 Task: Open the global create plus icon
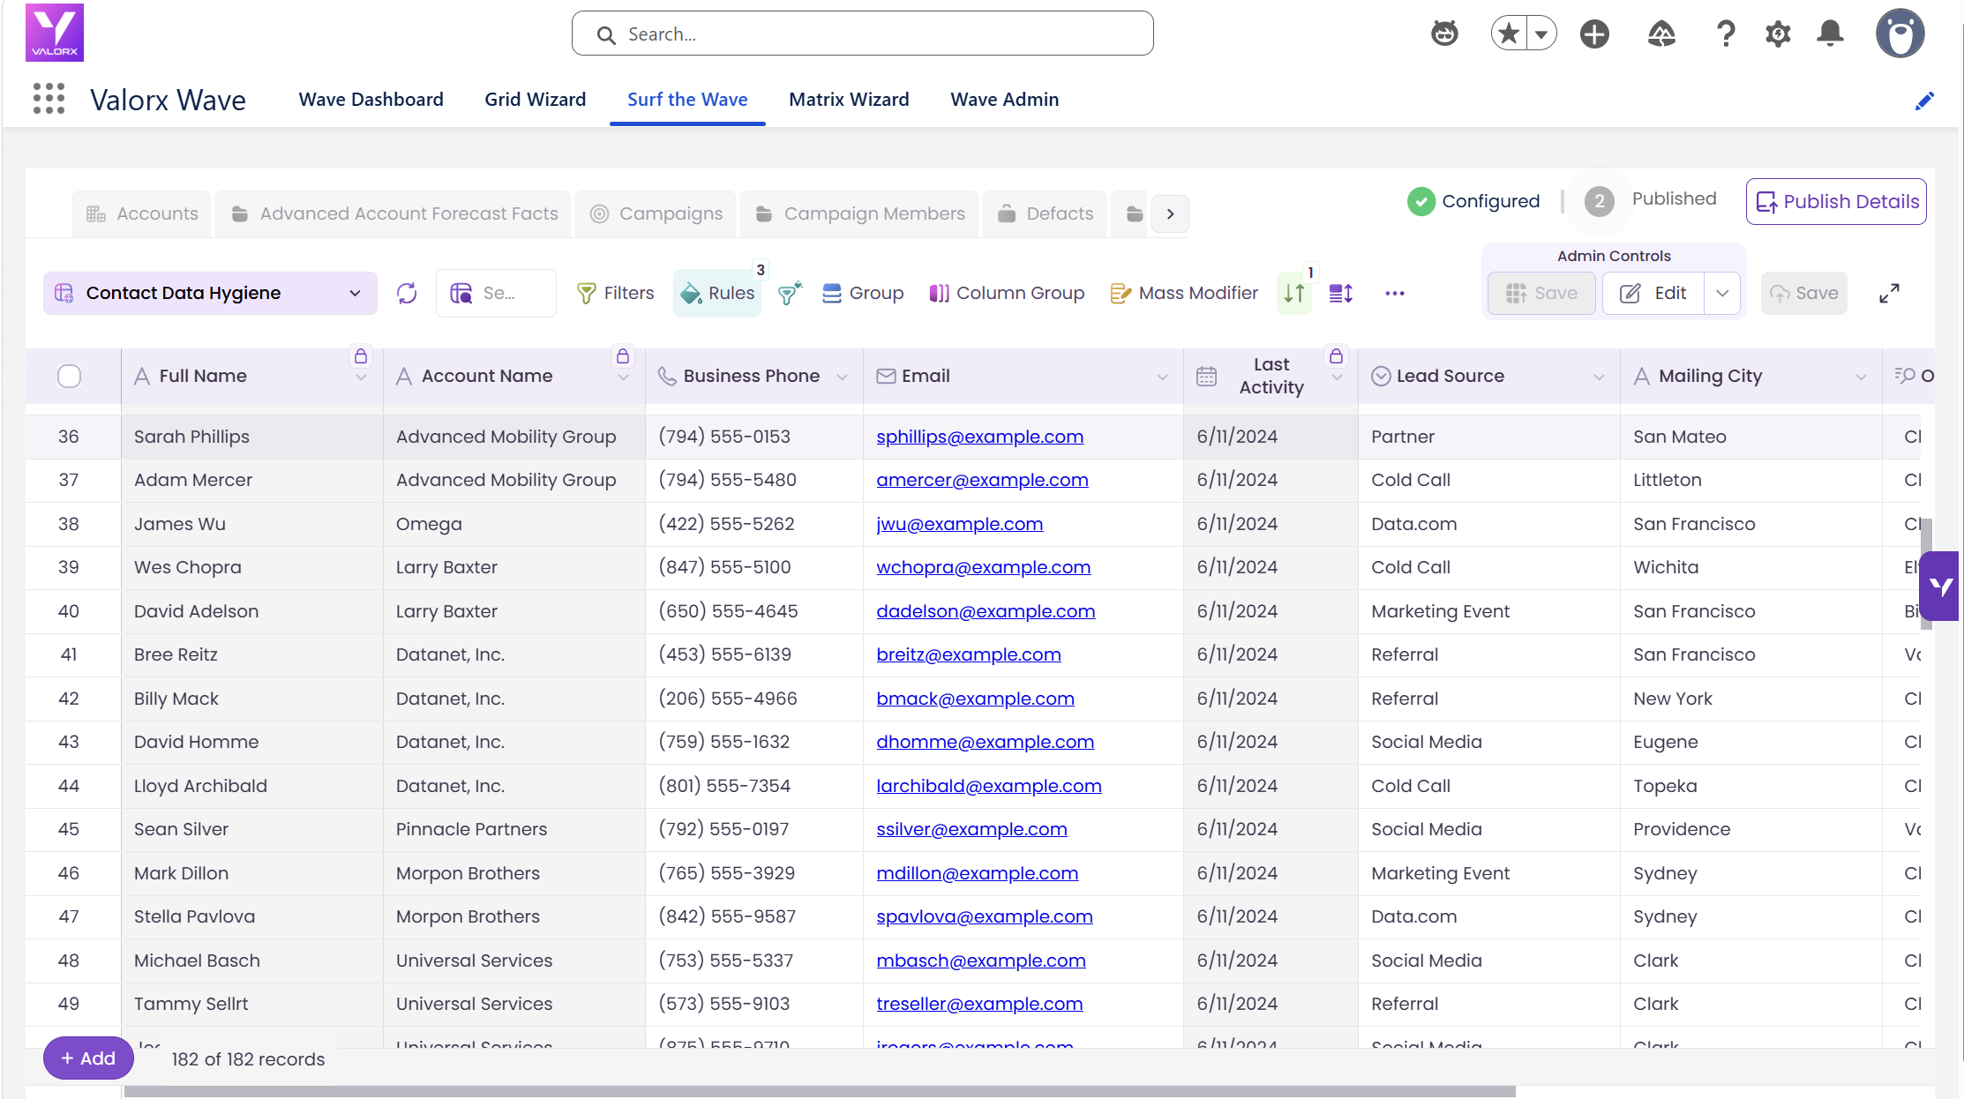1594,34
